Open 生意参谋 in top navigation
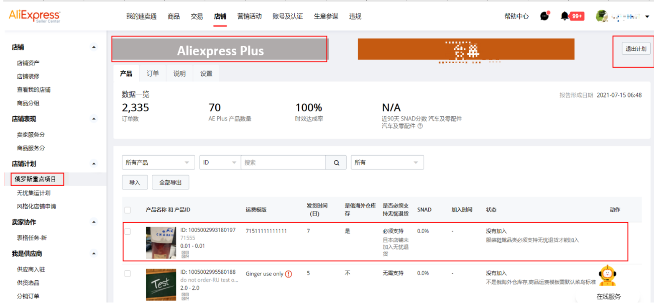This screenshot has width=654, height=308. 326,16
